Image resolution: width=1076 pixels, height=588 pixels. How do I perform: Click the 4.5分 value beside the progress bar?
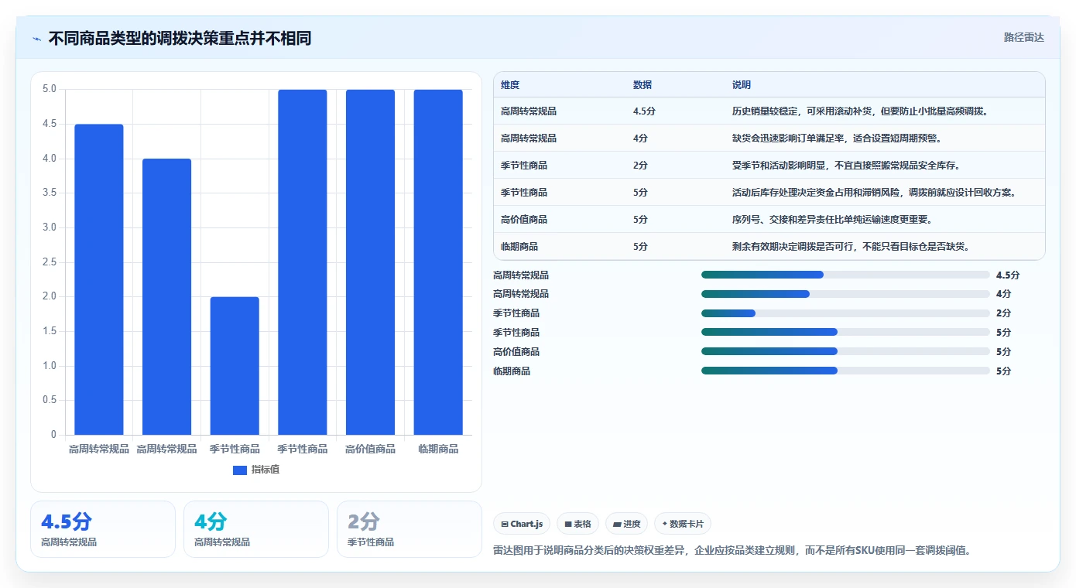[1008, 275]
